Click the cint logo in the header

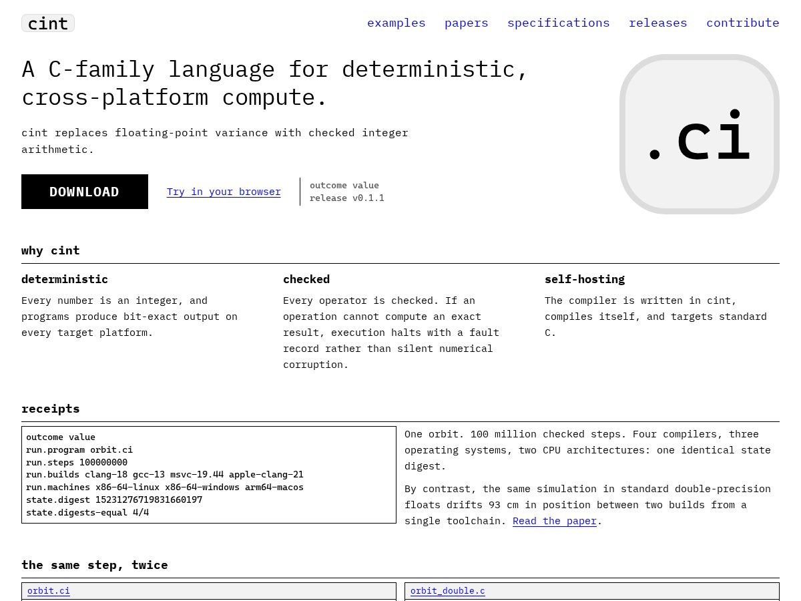click(x=48, y=23)
